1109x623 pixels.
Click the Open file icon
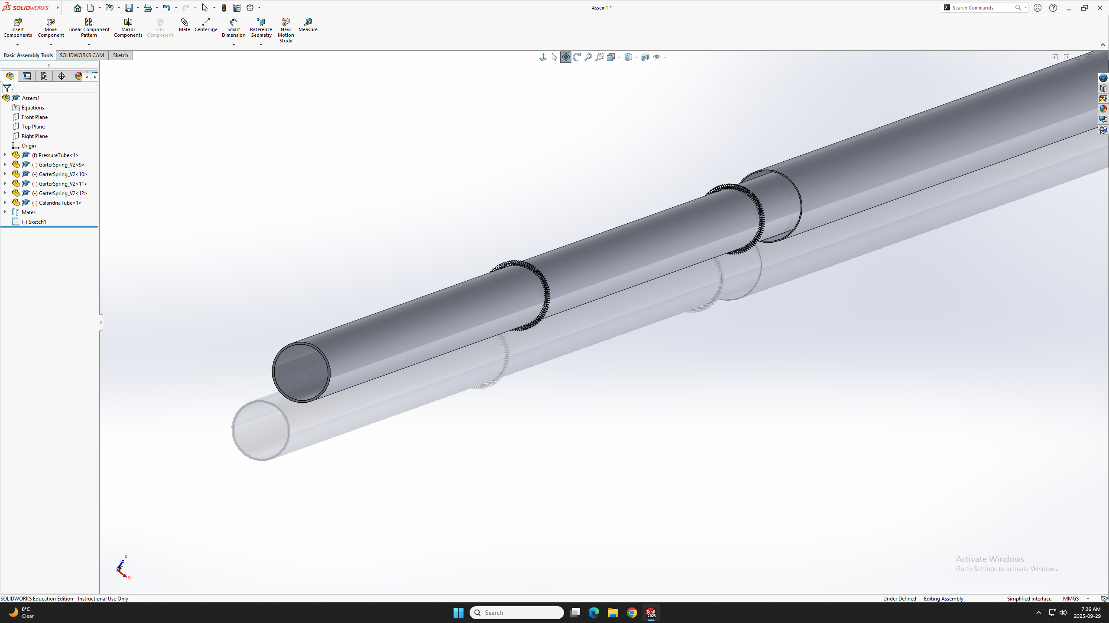pyautogui.click(x=109, y=8)
